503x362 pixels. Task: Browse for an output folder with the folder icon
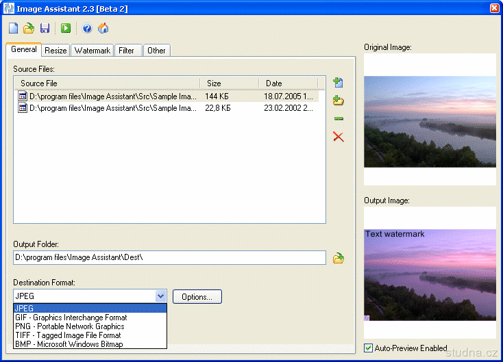338,258
